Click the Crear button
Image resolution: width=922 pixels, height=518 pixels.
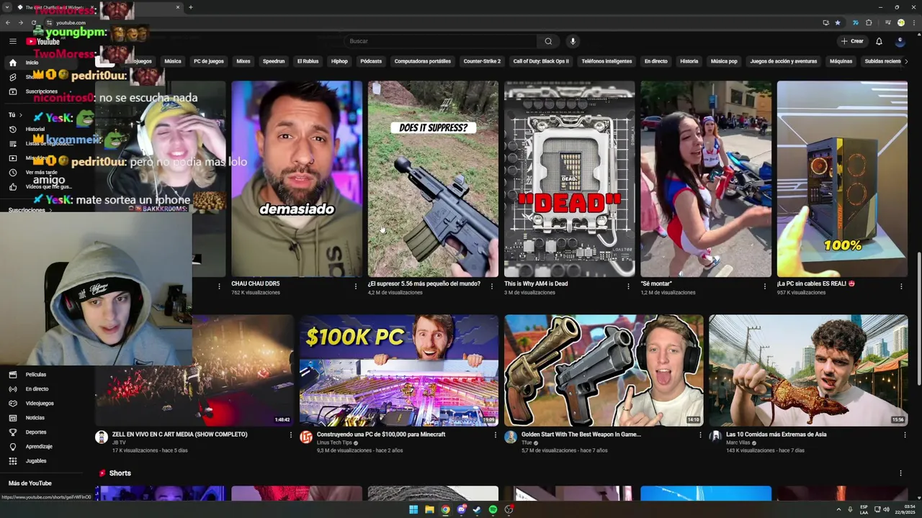tap(852, 41)
